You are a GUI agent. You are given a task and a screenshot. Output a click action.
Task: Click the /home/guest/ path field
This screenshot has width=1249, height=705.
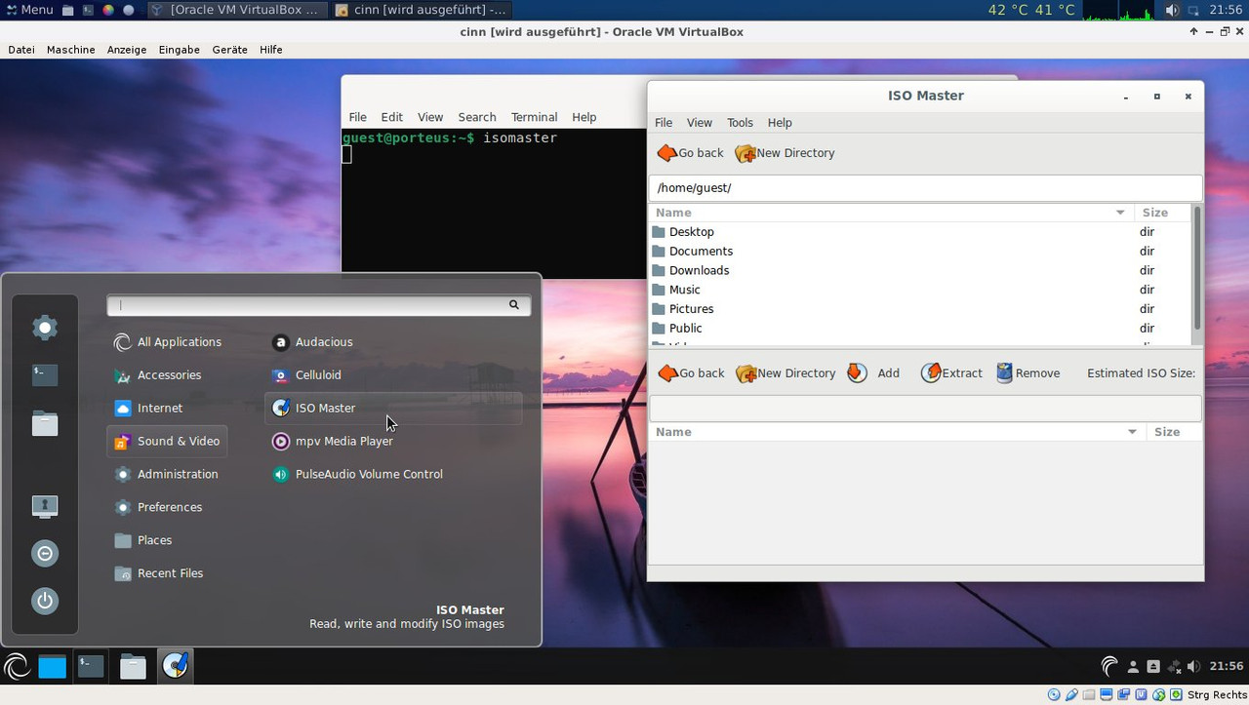[925, 188]
